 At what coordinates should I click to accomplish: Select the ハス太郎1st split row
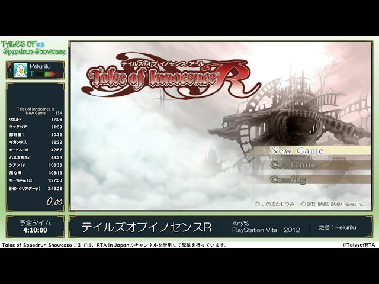click(36, 157)
